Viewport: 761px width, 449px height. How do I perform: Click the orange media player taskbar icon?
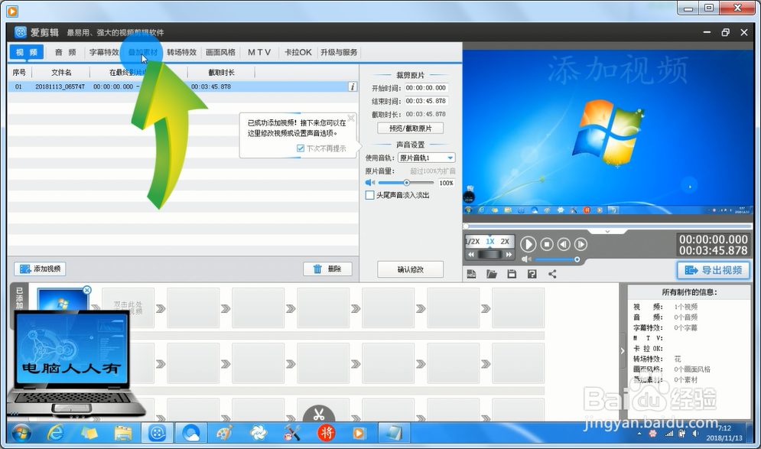pos(359,433)
